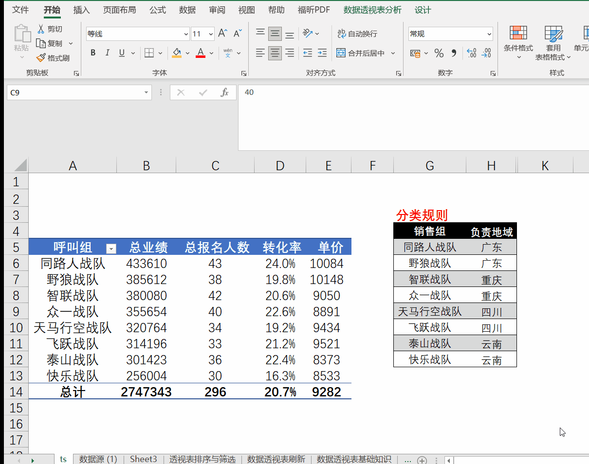Screen dimensions: 589x464
Task: Switch to the Page Layout (页面布局) tab
Action: point(119,10)
